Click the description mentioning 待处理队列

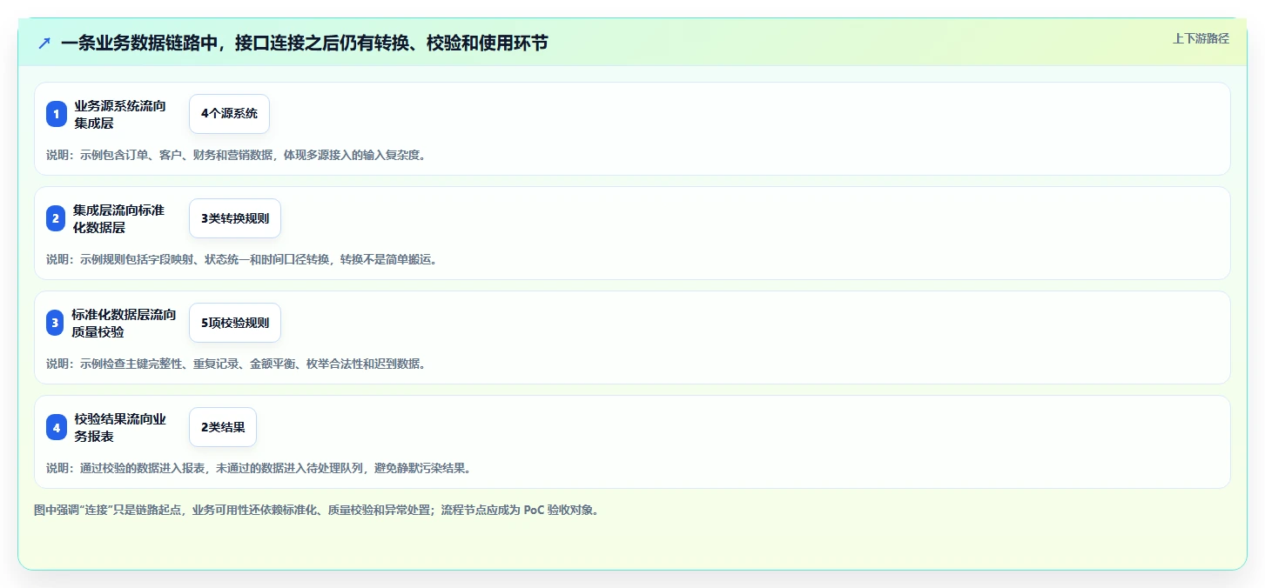tap(259, 468)
